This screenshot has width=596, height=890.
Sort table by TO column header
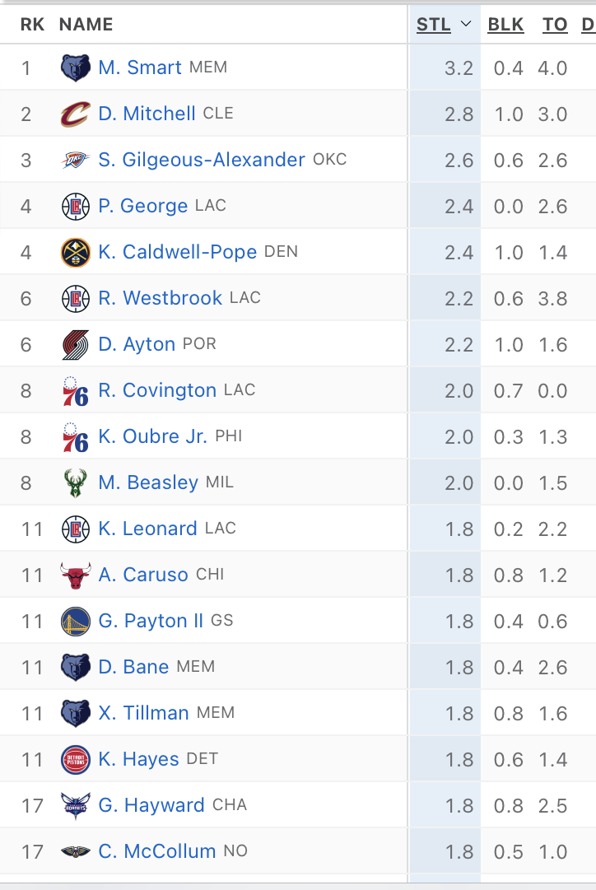[555, 25]
